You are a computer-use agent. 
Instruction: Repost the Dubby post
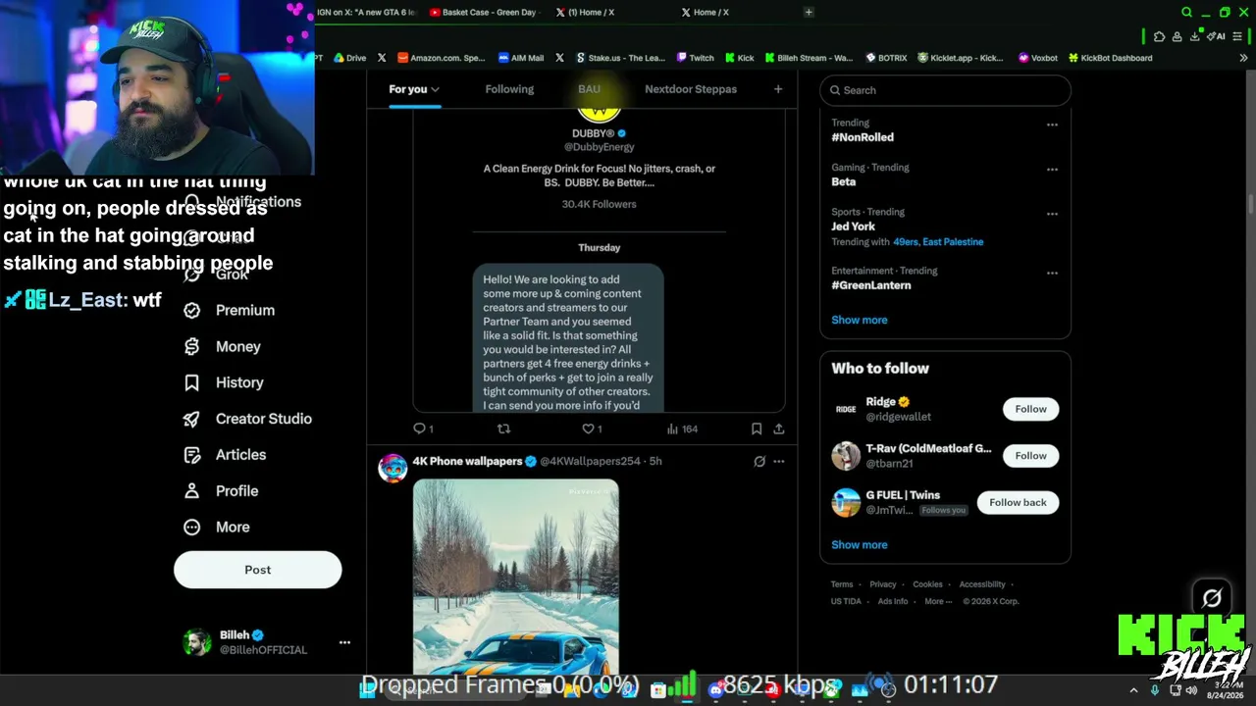503,429
